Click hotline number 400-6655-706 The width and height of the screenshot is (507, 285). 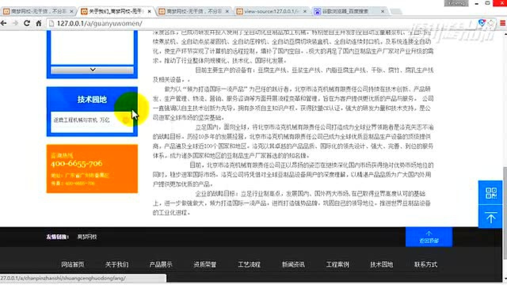(76, 163)
